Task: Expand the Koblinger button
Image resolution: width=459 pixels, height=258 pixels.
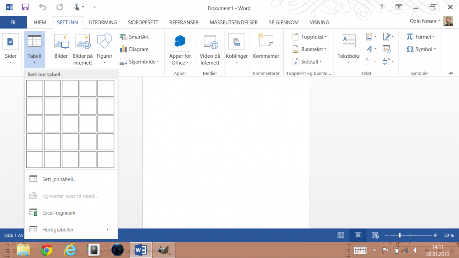Action: 237,50
